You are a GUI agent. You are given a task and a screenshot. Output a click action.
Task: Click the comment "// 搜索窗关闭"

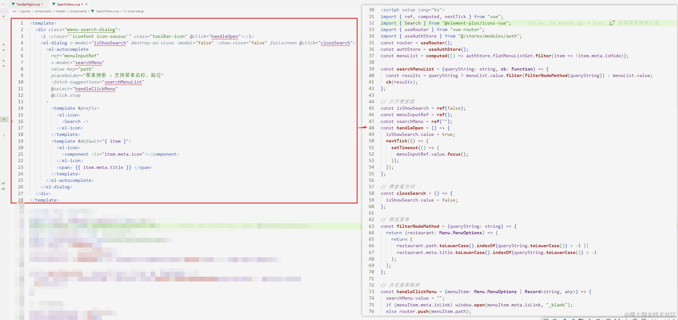(x=398, y=187)
